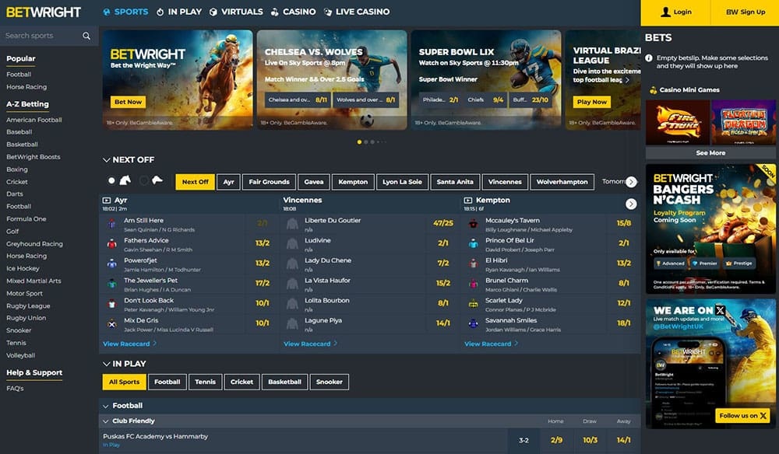Click the Arn Still Here jockey silk
This screenshot has width=779, height=454.
(x=111, y=224)
